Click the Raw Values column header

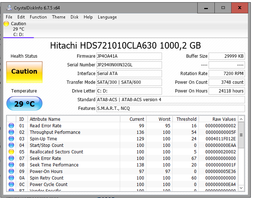click(x=218, y=119)
